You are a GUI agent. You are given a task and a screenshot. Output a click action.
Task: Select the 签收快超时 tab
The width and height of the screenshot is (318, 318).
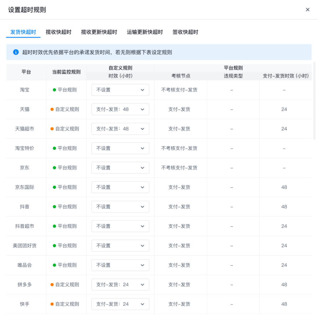185,32
